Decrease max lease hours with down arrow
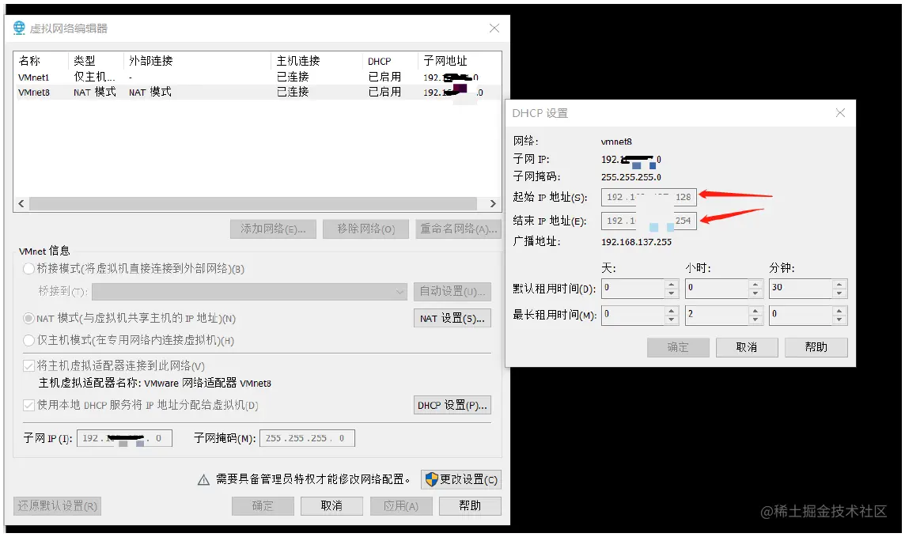Screen dimensions: 905x537 tap(755, 320)
